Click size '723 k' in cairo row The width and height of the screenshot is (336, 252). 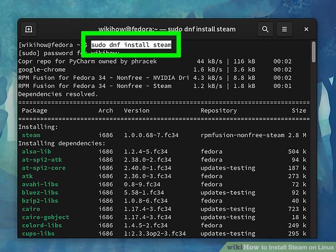click(297, 209)
